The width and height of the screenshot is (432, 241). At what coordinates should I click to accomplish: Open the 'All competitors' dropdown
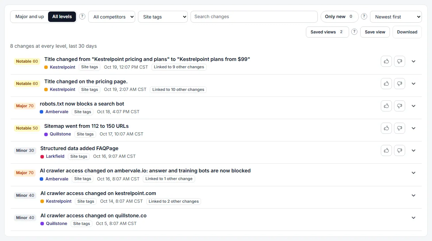coord(111,17)
